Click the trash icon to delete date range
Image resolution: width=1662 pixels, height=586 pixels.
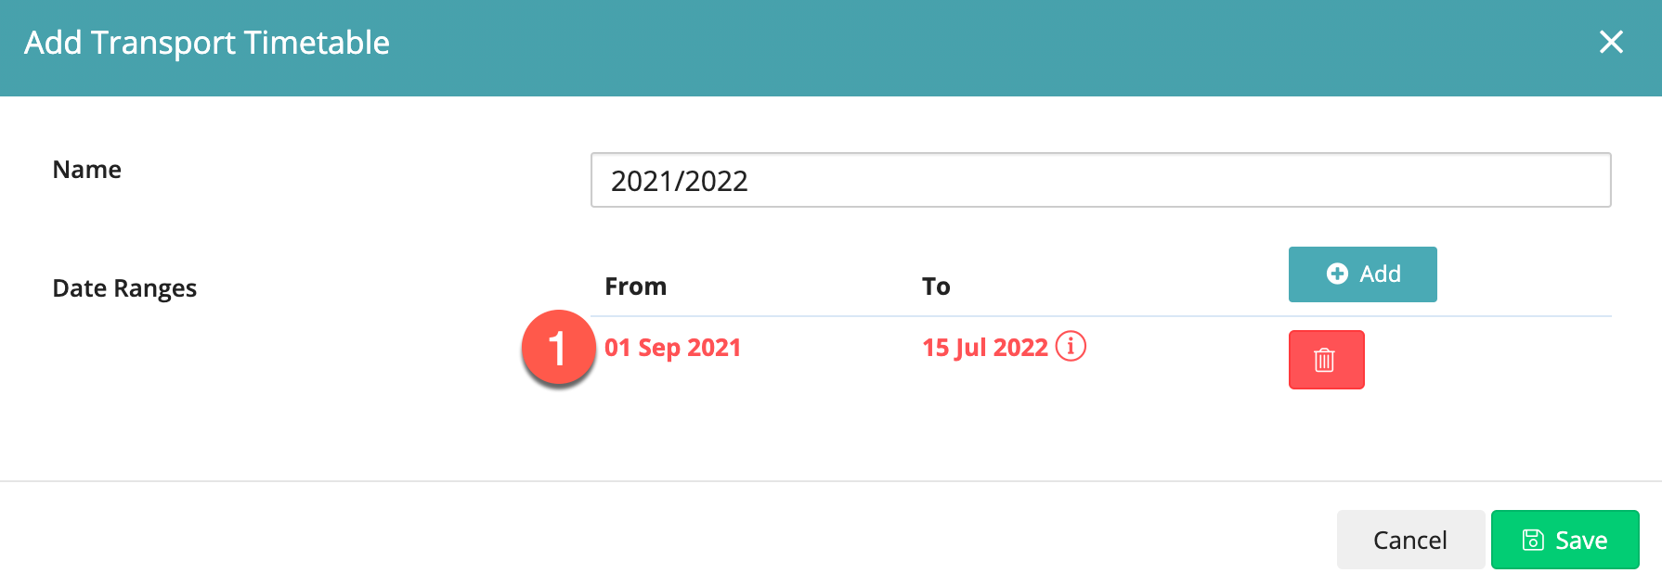(1325, 360)
